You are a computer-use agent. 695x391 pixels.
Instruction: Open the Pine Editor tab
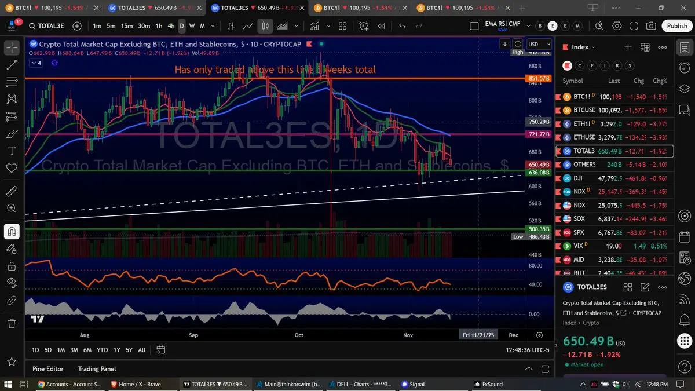coord(48,369)
